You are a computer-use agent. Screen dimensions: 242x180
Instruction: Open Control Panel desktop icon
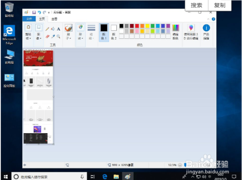pos(9,80)
